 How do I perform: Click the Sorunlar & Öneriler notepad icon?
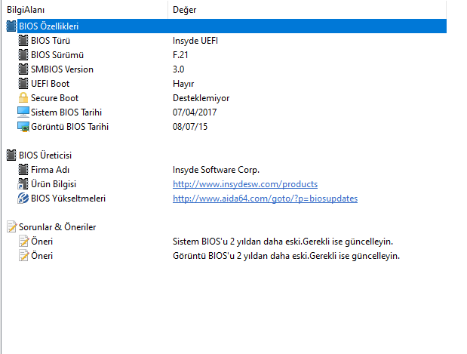(11, 226)
